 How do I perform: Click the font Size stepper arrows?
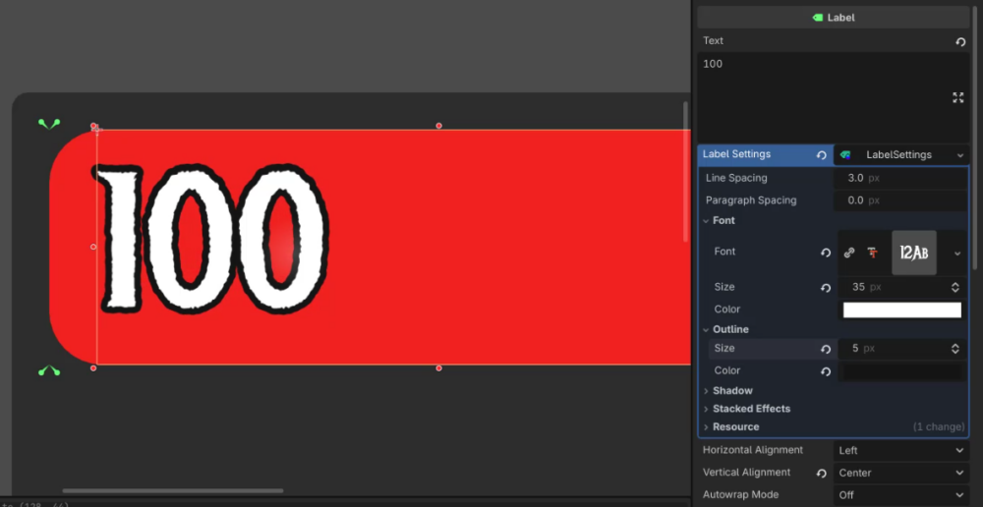point(955,288)
